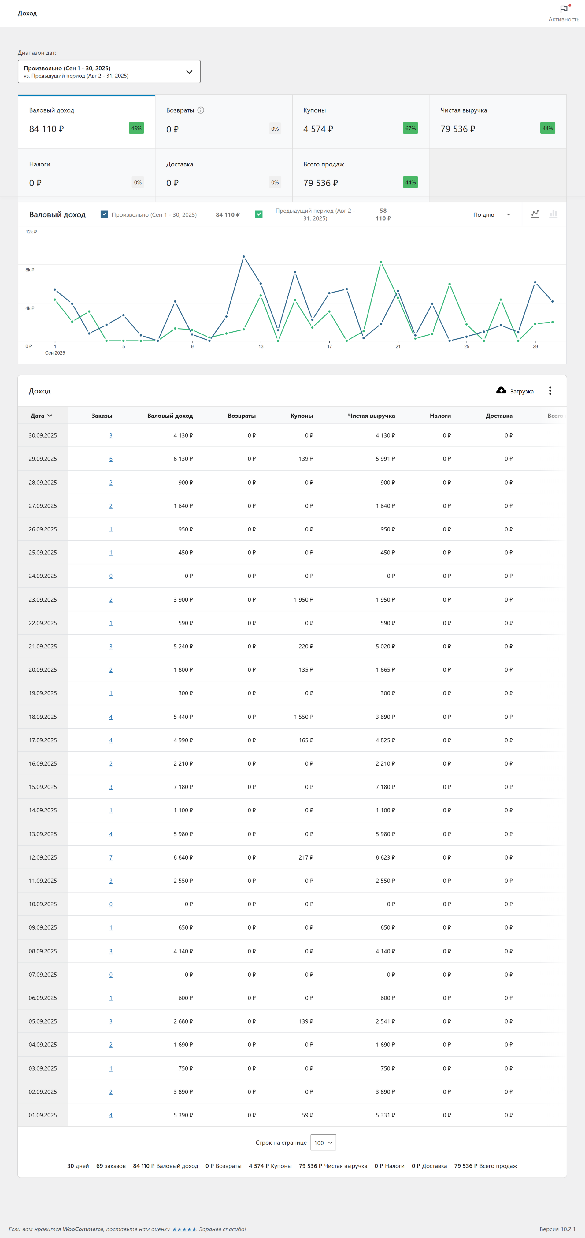Open orders link for 12.09.2025 row
Screen dimensions: 585x1238
111,857
